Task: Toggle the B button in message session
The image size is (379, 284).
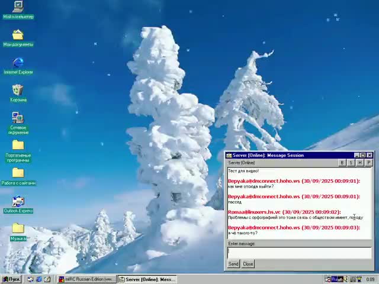Action: pos(342,163)
